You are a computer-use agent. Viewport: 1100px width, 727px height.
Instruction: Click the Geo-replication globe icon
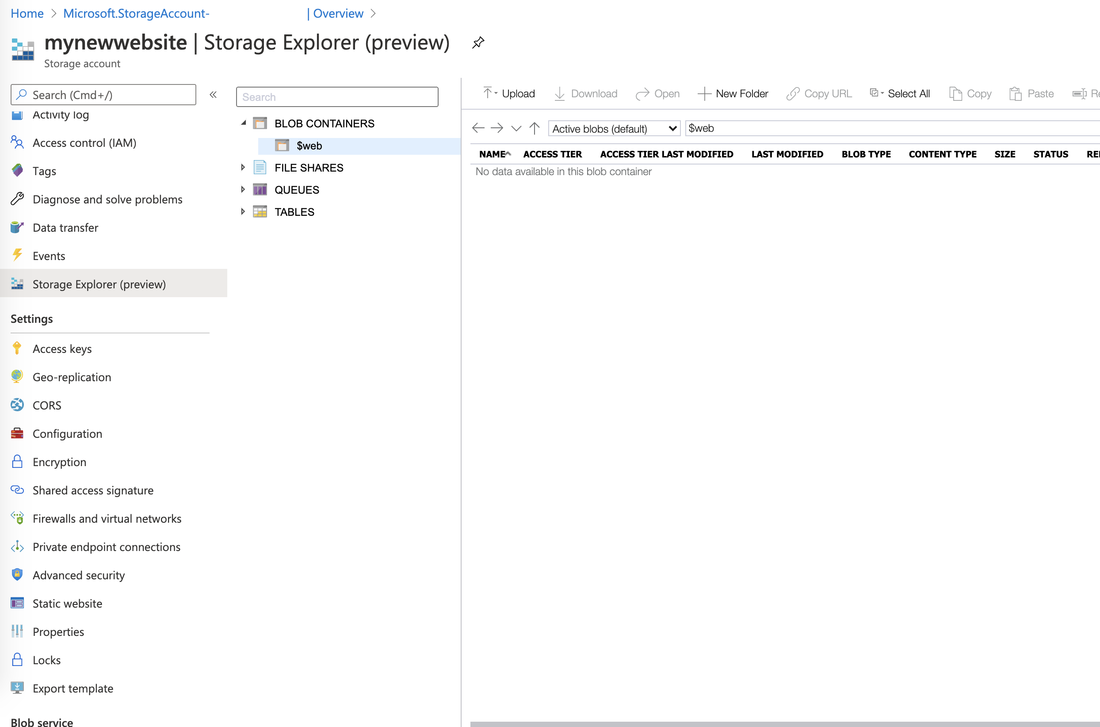point(17,376)
